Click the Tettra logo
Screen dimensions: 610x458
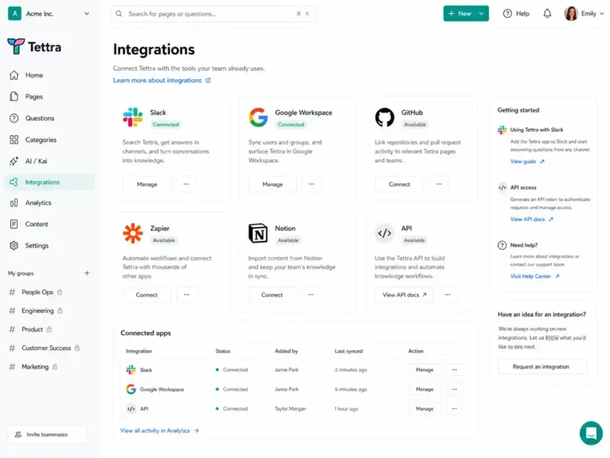pyautogui.click(x=34, y=47)
